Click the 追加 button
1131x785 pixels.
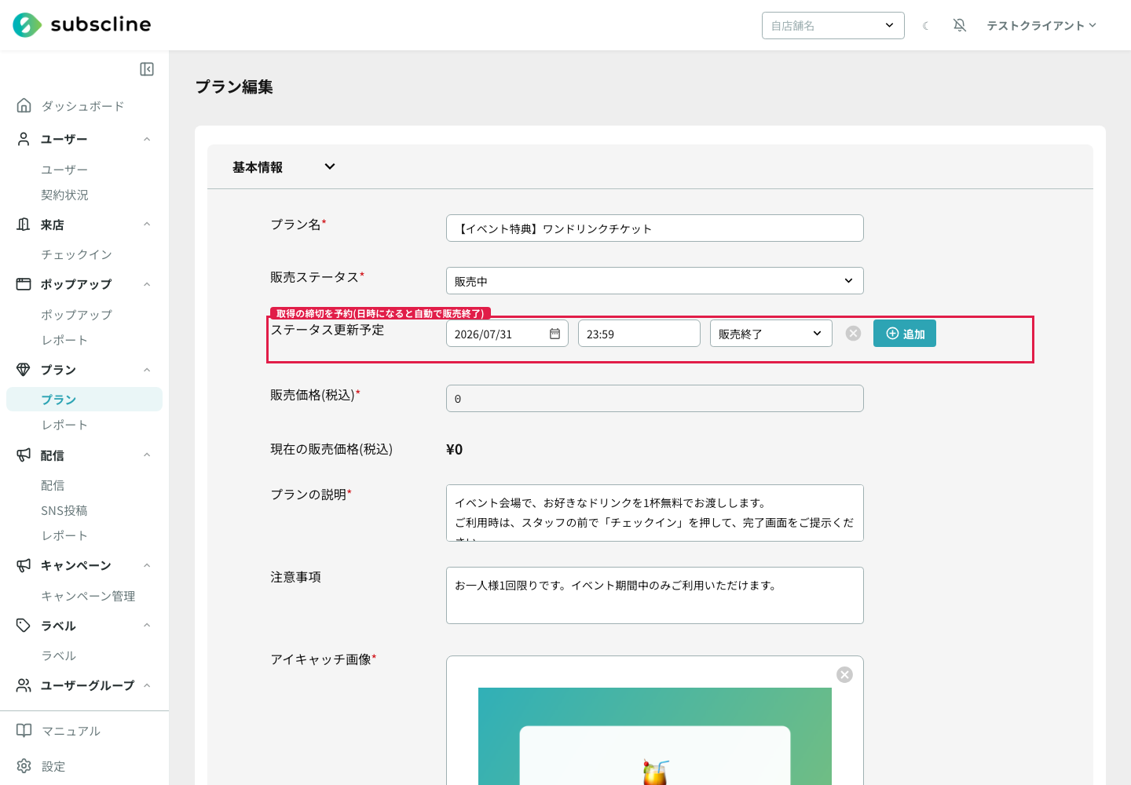(x=905, y=334)
